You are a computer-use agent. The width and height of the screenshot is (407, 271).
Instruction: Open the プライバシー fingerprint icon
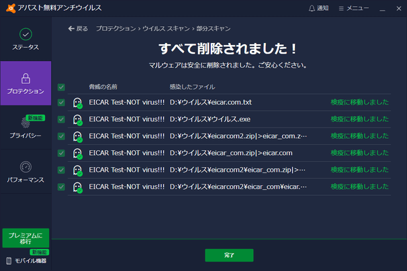[25, 122]
